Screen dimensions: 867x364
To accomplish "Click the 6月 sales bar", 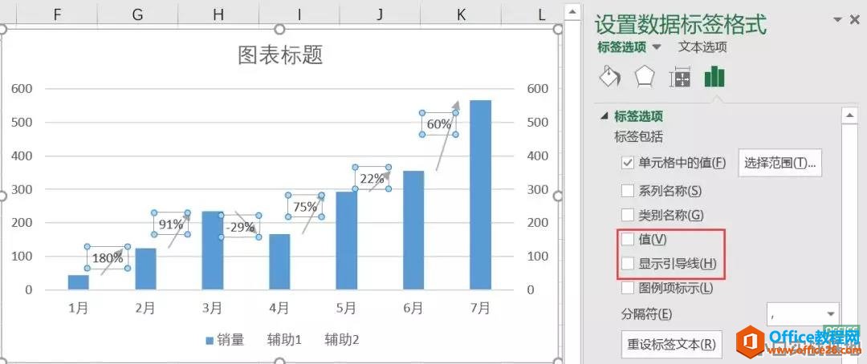I will point(413,230).
